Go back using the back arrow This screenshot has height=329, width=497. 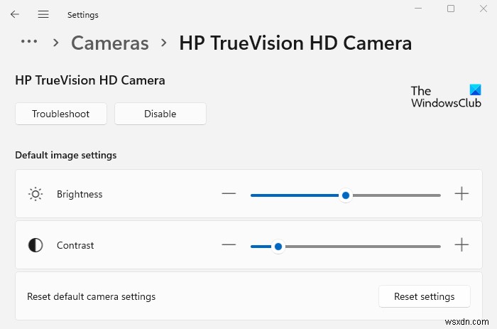coord(15,14)
